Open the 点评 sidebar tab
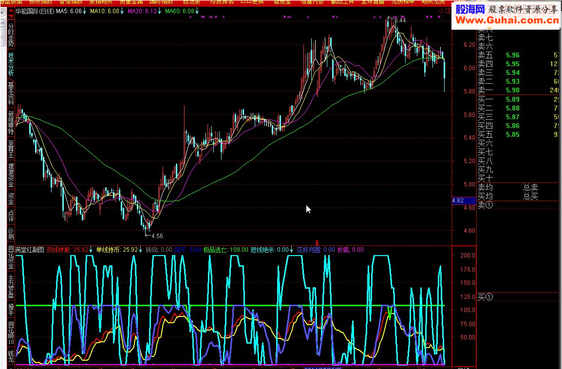562x369 pixels. tap(11, 216)
